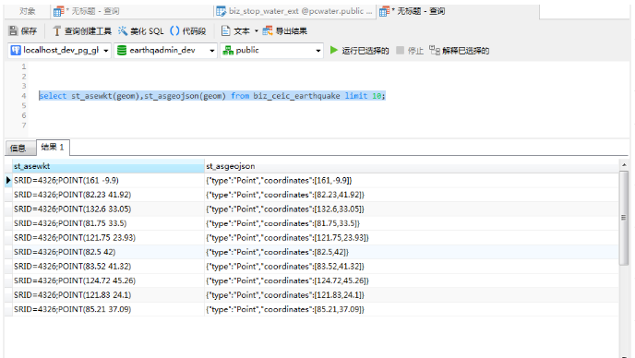Image resolution: width=635 pixels, height=358 pixels.
Task: Click the current row indicator arrow
Action: tap(8, 180)
